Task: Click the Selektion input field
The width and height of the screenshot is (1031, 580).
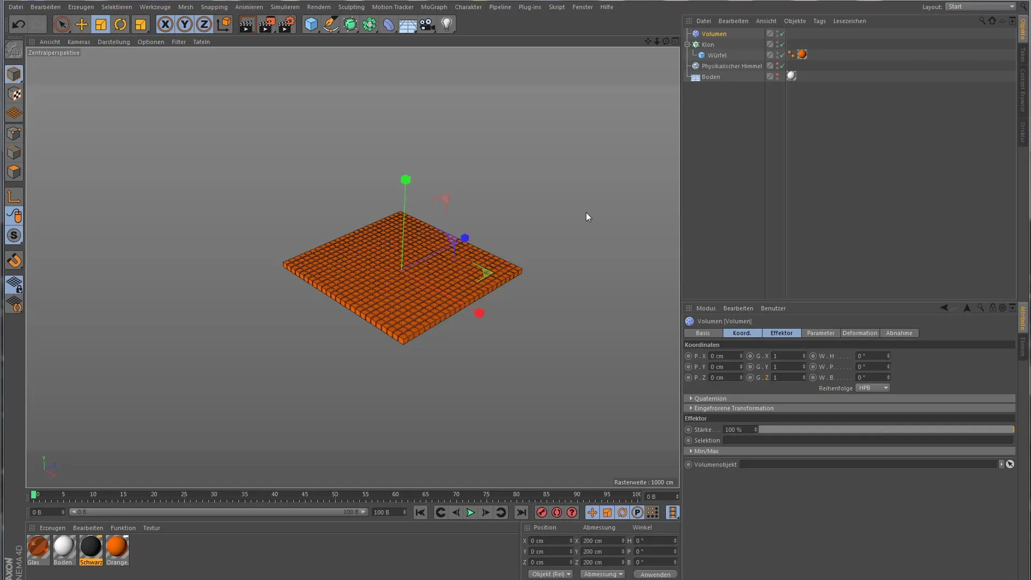Action: pyautogui.click(x=868, y=440)
